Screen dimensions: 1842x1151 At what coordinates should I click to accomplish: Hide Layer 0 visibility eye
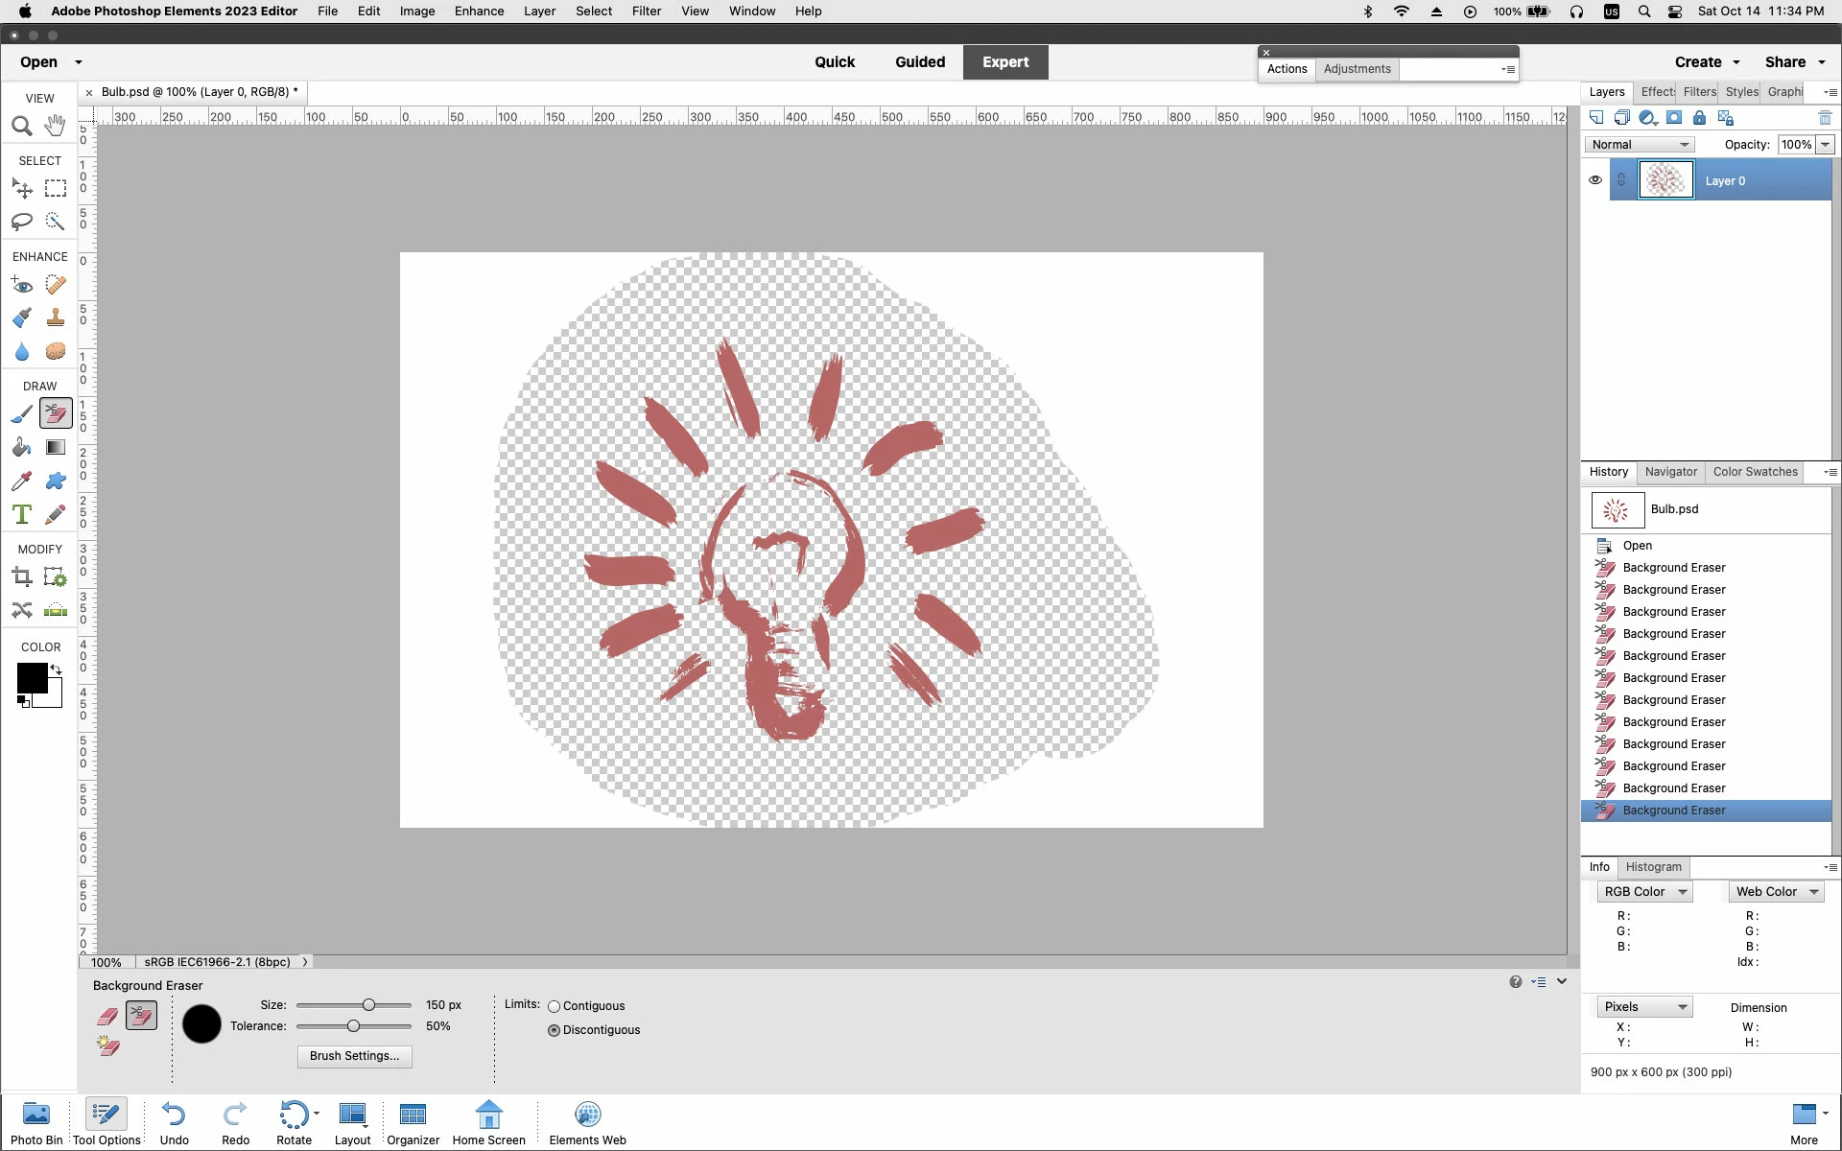tap(1594, 180)
